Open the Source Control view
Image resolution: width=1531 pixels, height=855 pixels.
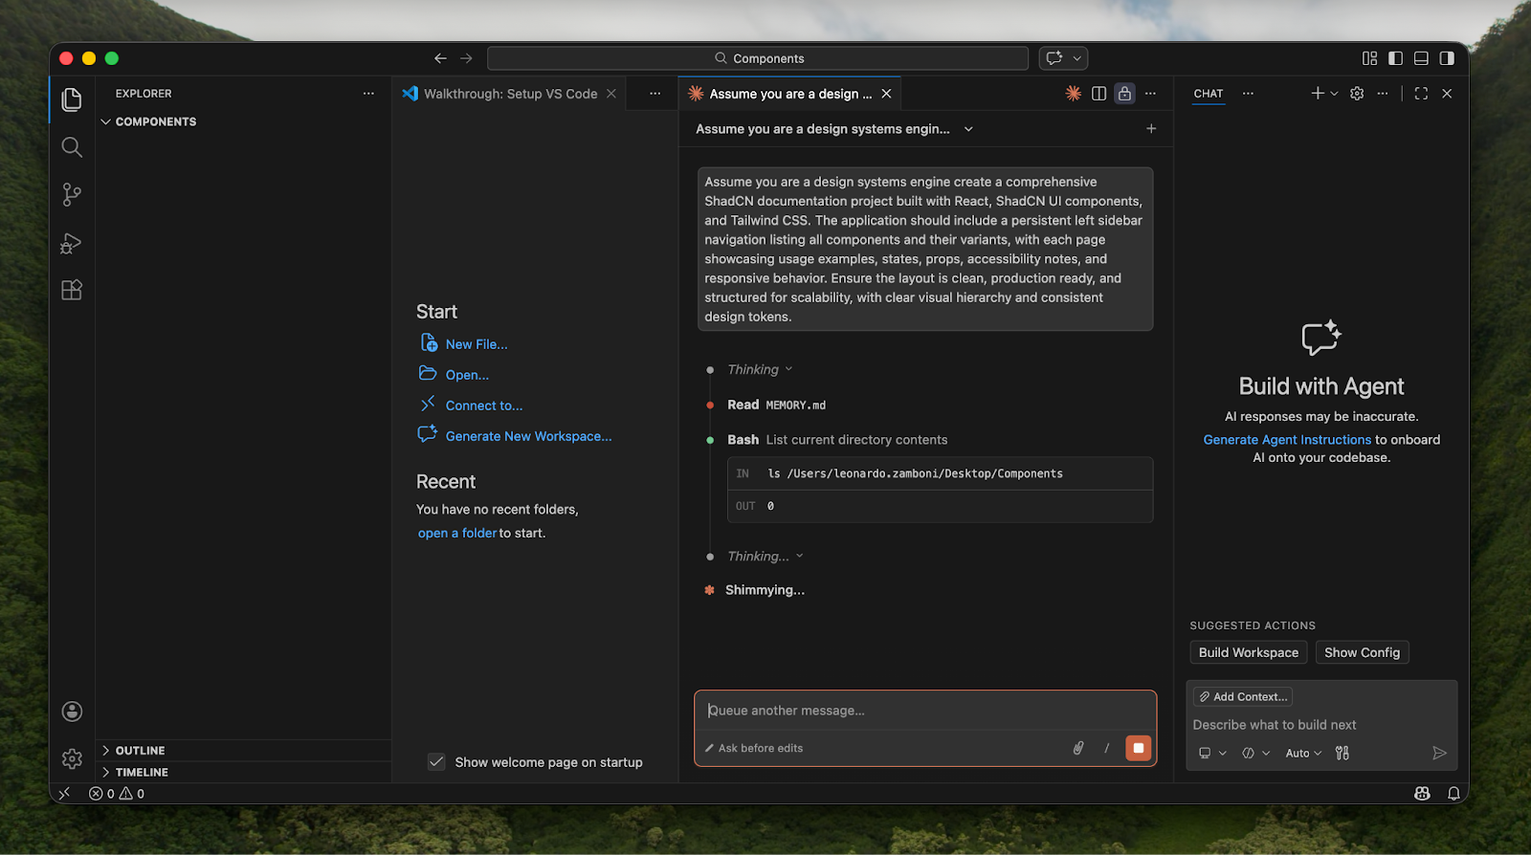tap(72, 195)
